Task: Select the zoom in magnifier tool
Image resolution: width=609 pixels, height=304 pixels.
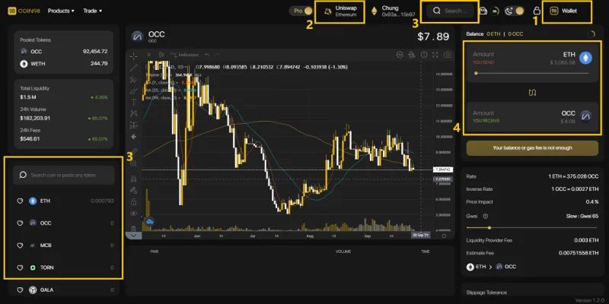Action: [x=134, y=163]
